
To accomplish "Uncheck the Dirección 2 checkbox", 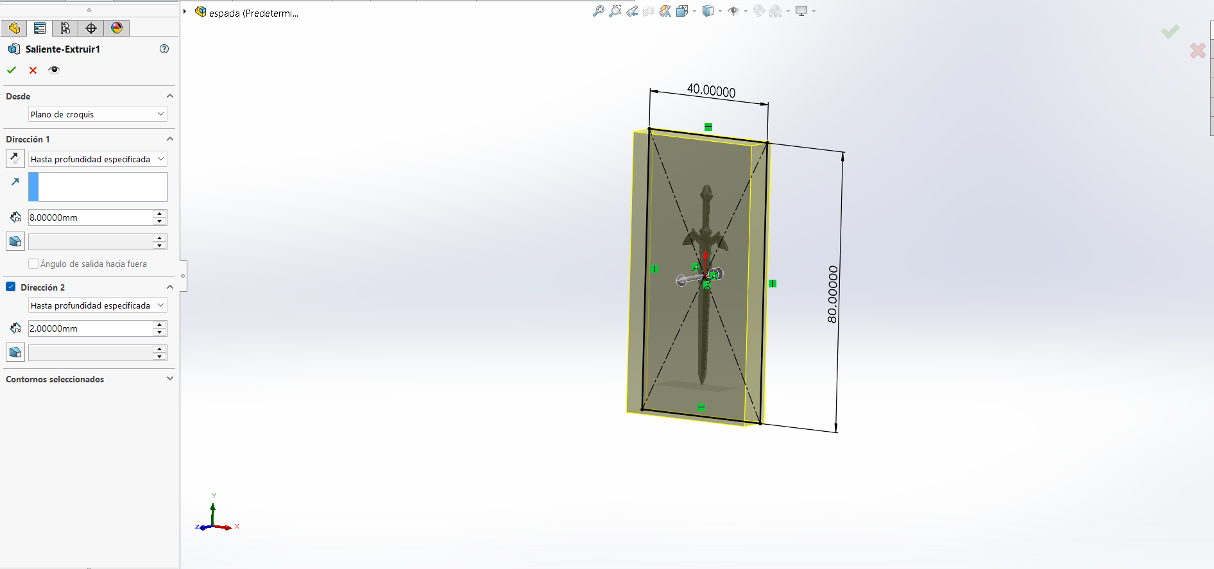I will pyautogui.click(x=11, y=287).
